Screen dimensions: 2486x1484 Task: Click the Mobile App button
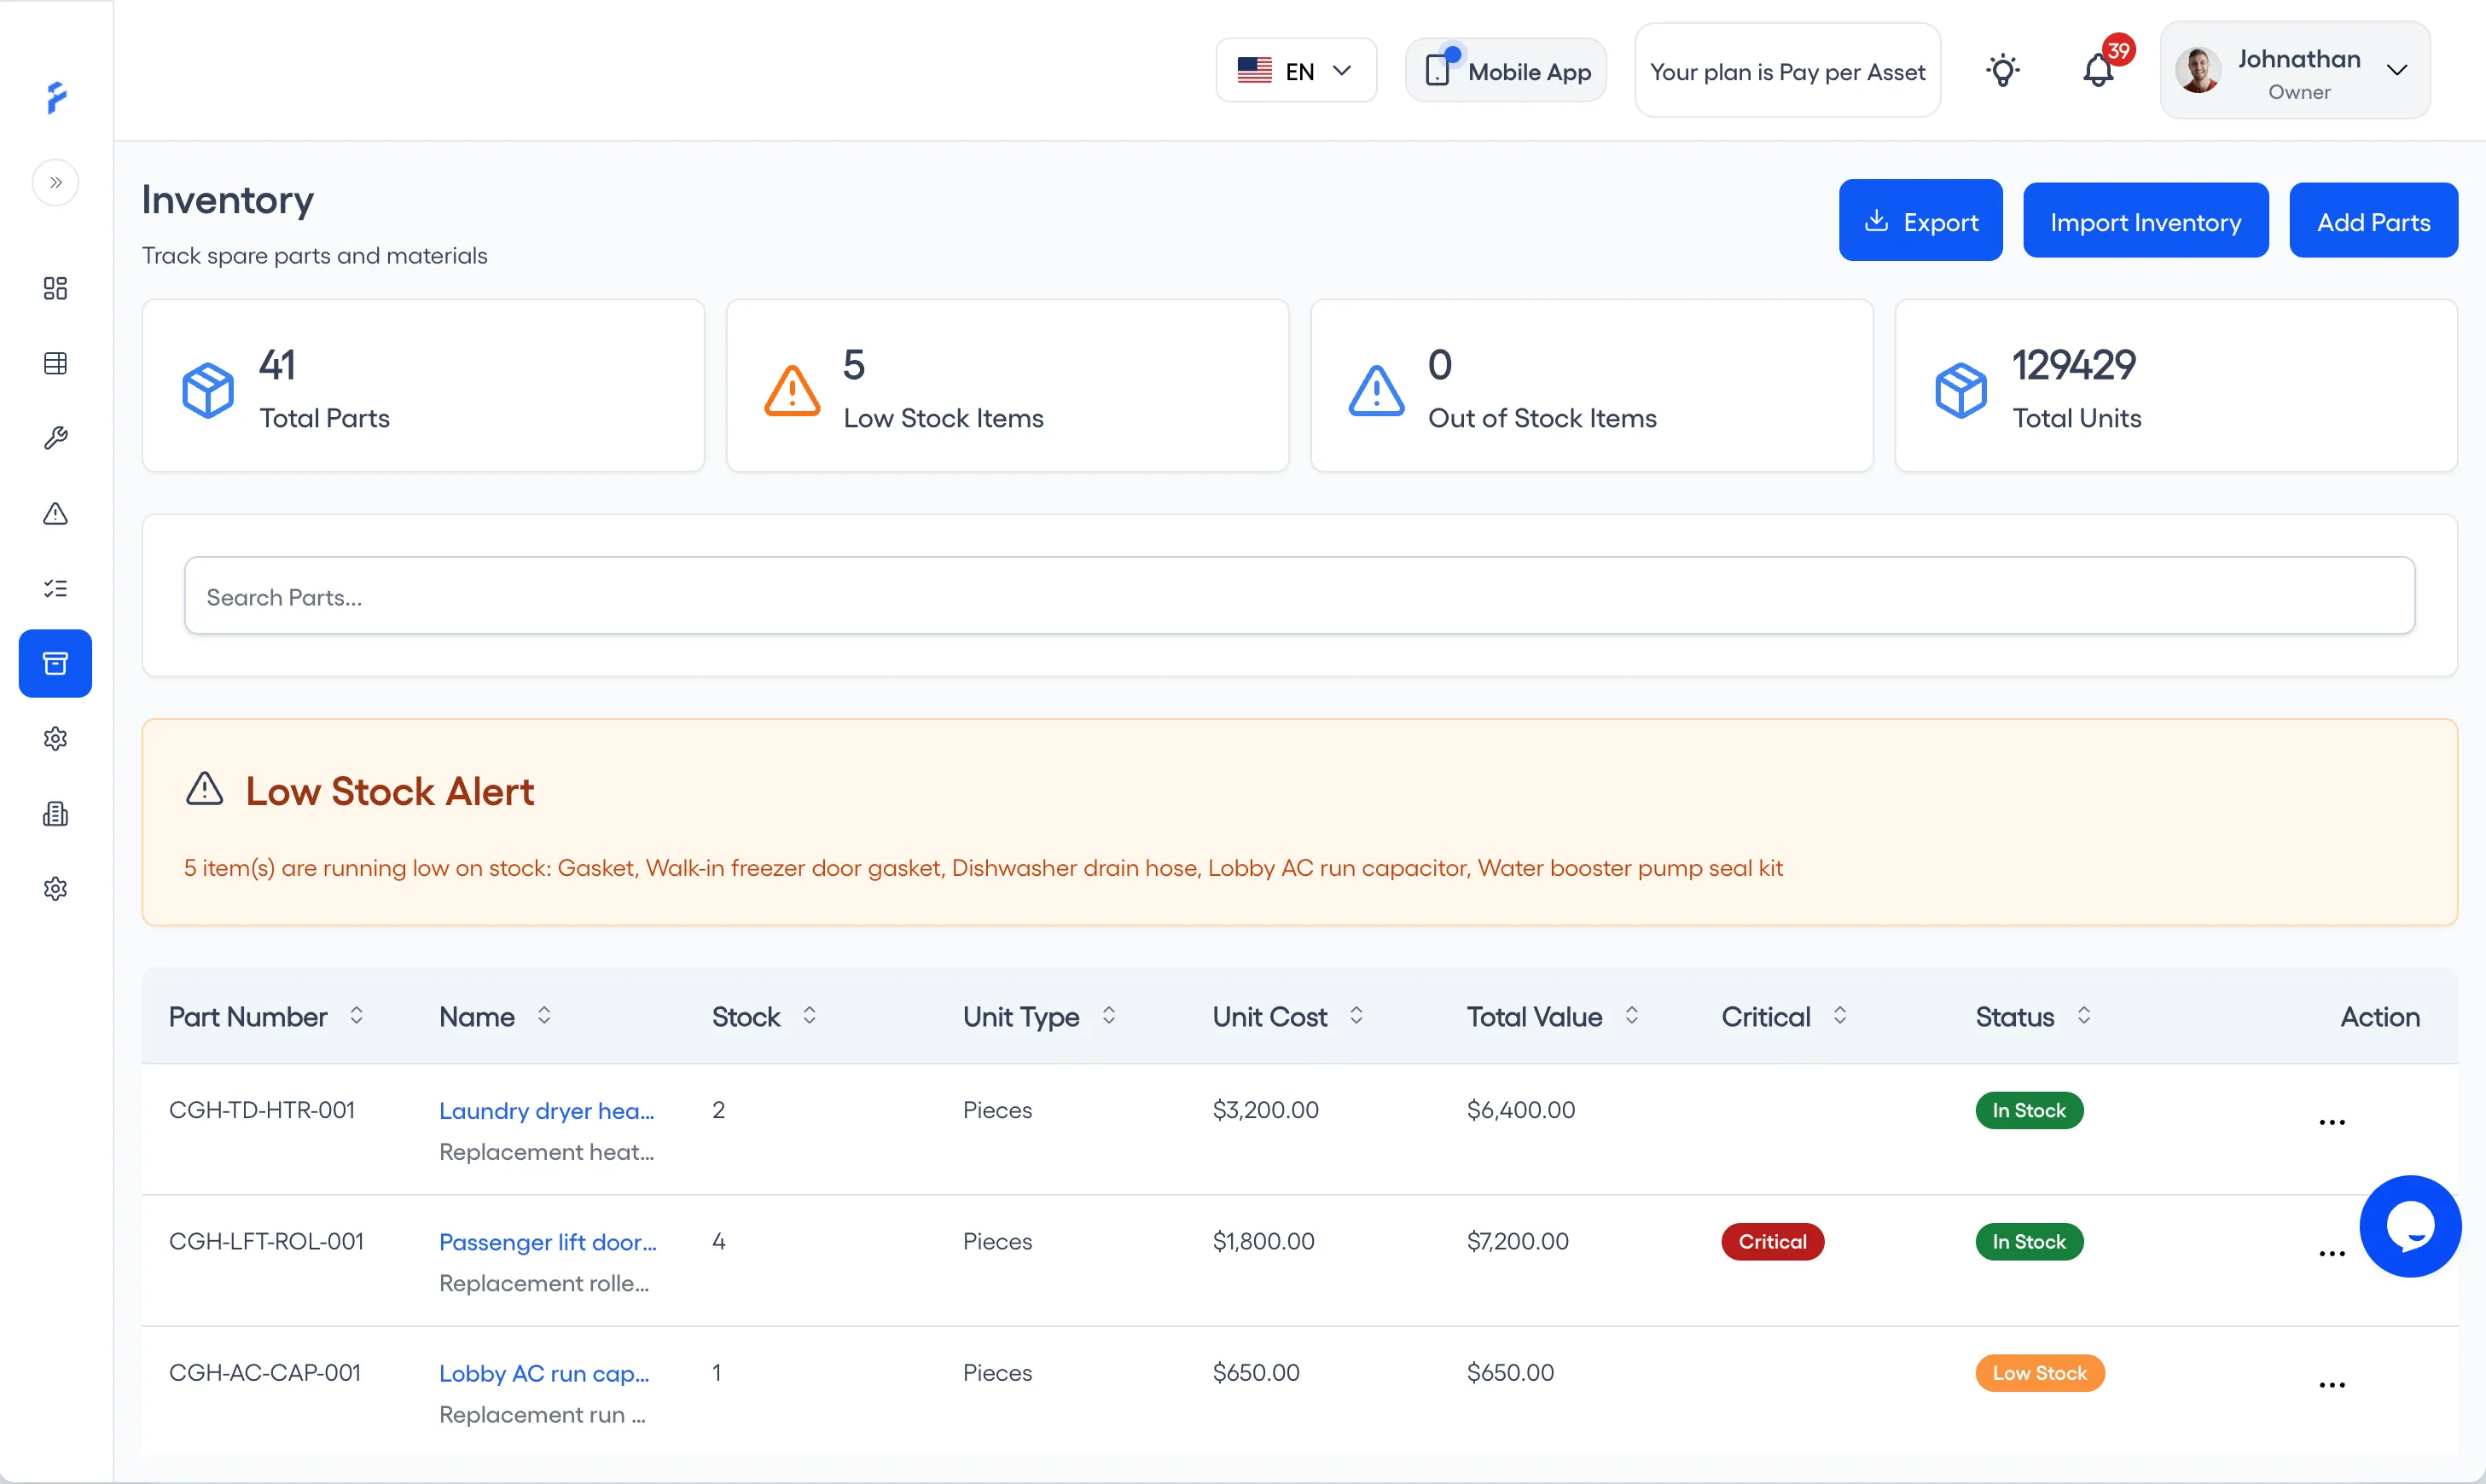tap(1506, 71)
